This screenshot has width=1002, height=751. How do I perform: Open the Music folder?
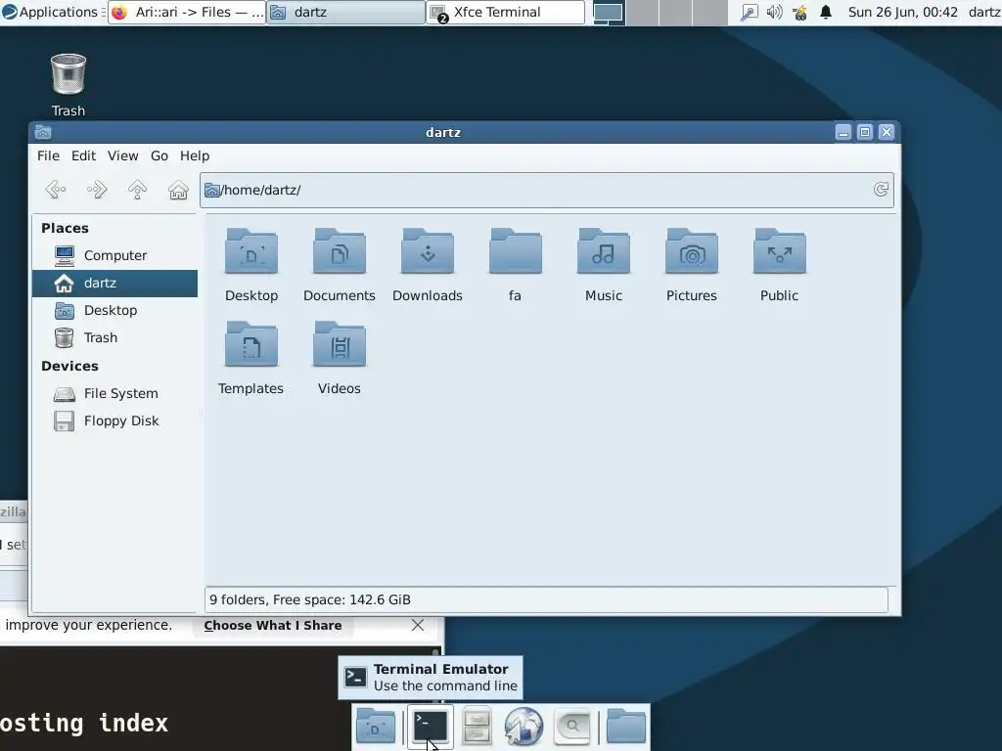pyautogui.click(x=603, y=265)
